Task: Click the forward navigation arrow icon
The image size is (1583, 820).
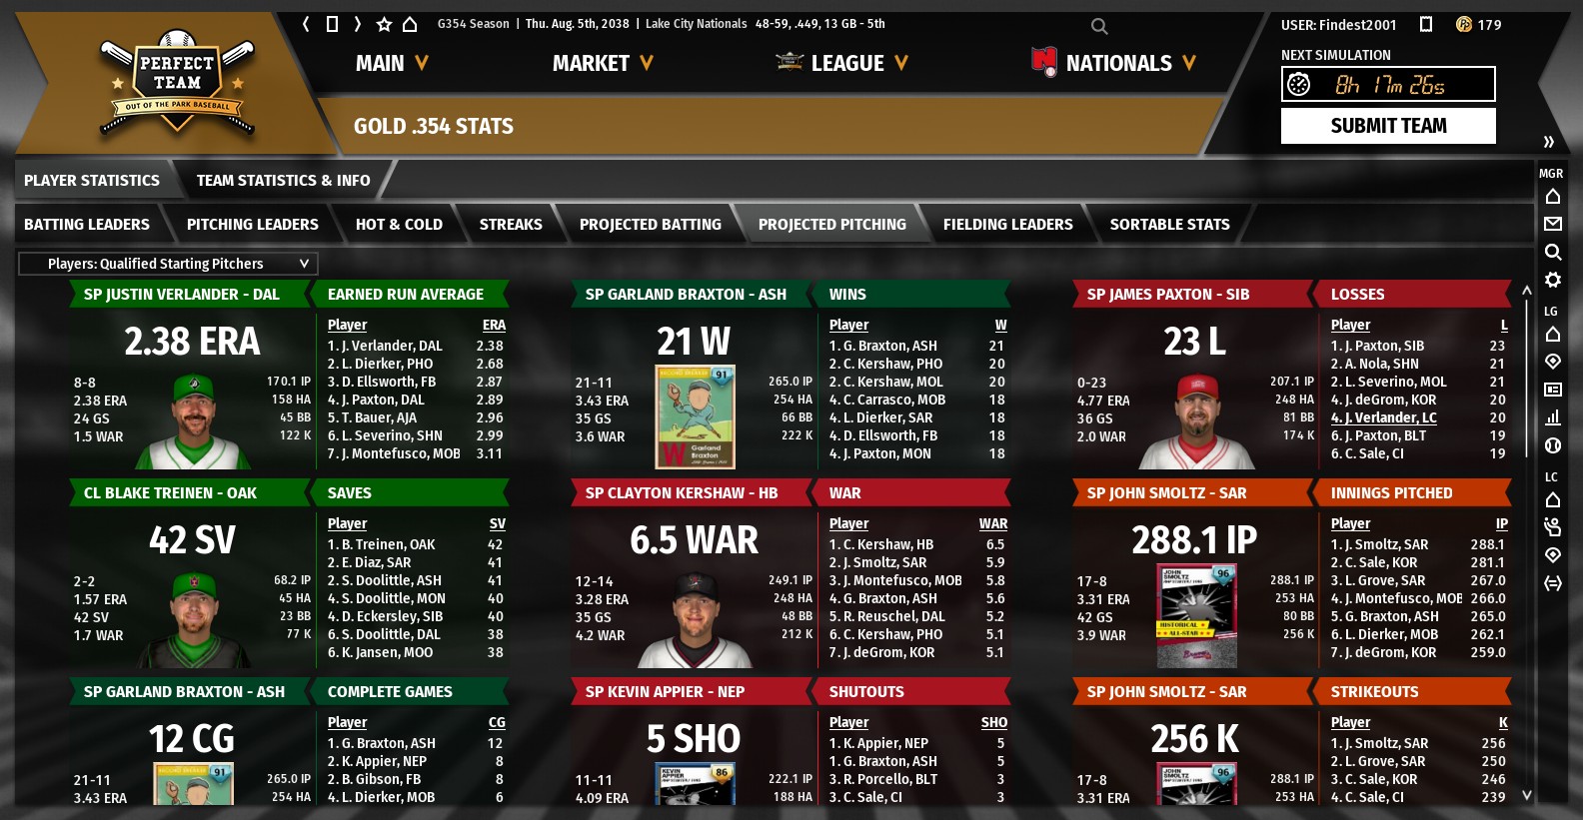Action: [358, 24]
